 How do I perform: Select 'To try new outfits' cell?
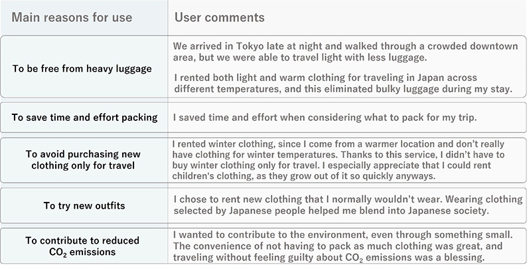tap(84, 205)
